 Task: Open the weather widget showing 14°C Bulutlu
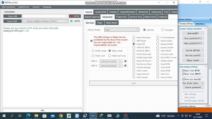click(165, 116)
